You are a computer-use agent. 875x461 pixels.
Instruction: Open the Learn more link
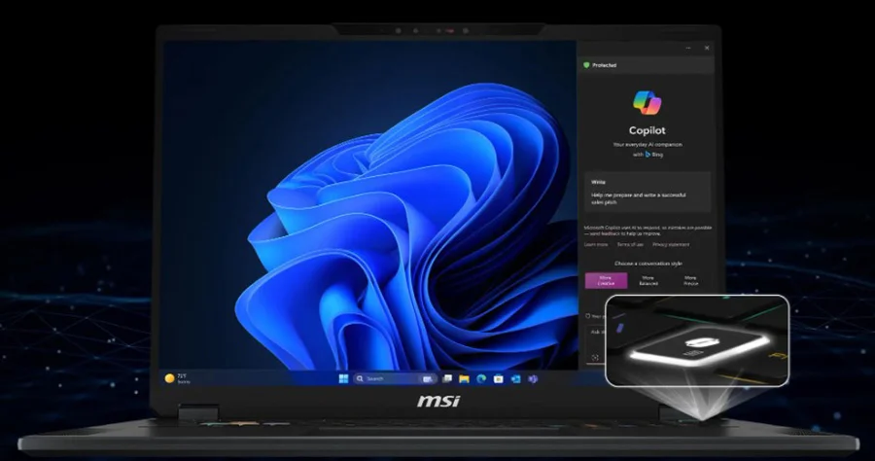point(596,244)
